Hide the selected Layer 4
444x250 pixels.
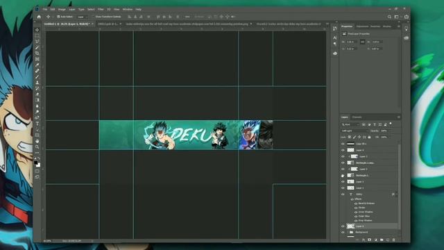(343, 226)
